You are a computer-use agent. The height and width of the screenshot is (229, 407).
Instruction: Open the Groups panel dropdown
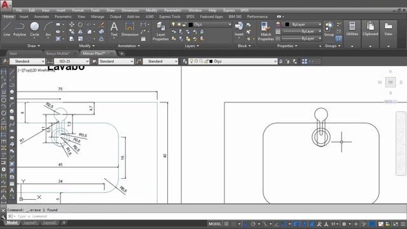[333, 46]
